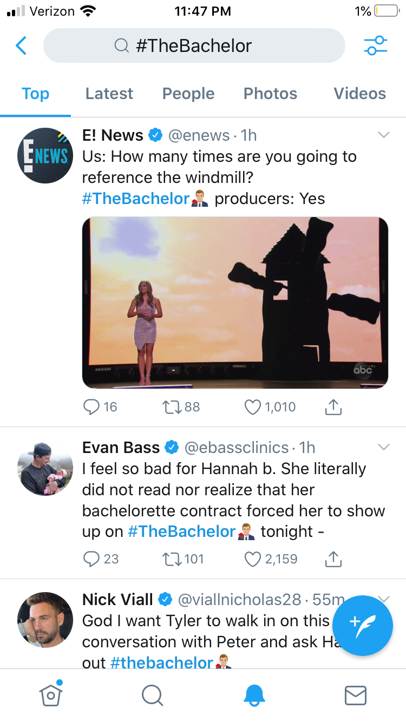
Task: Switch to the Latest tab
Action: click(x=109, y=94)
